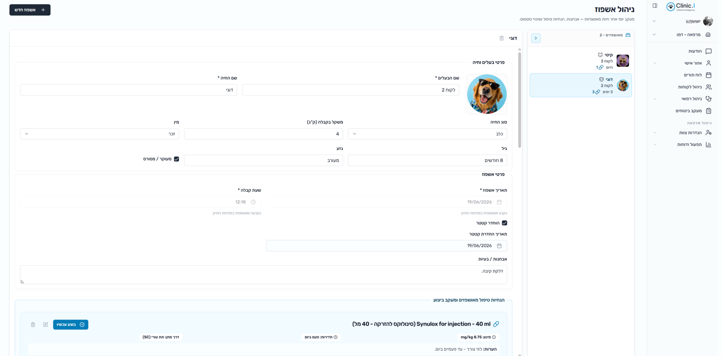
Task: Click the תאריך החדרת קטטר date field
Action: pyautogui.click(x=386, y=246)
